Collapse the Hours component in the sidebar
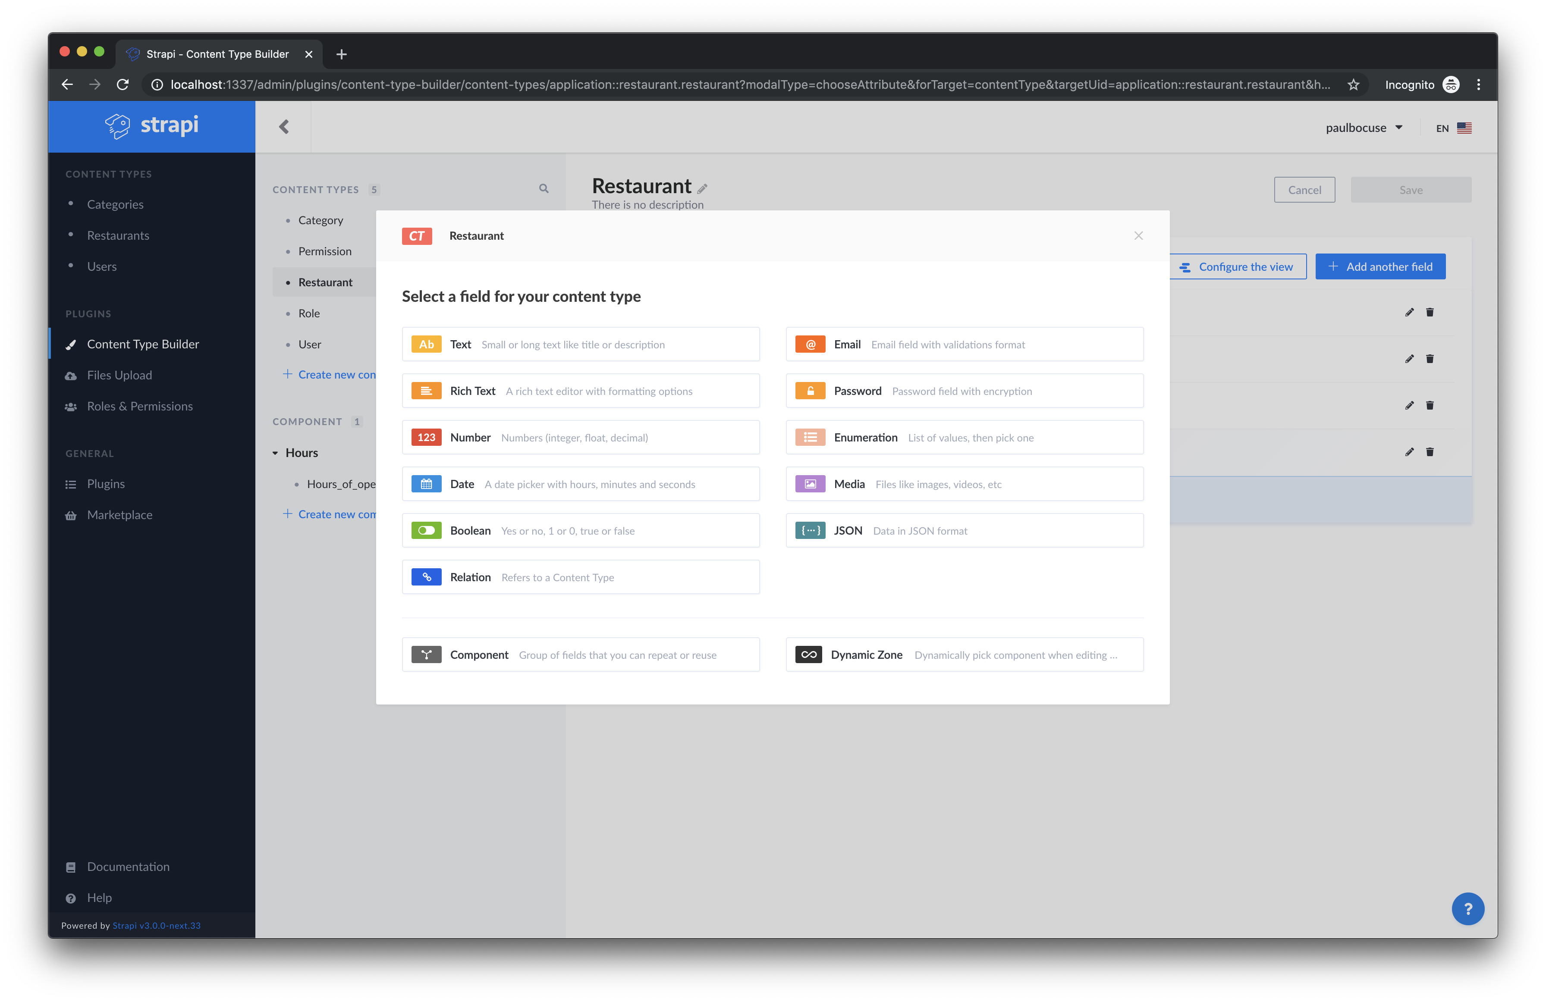Viewport: 1546px width, 1002px height. pos(275,453)
